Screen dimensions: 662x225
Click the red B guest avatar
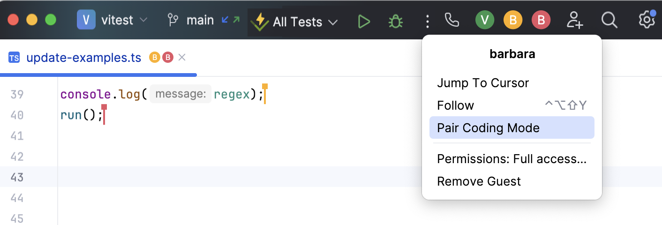(x=541, y=20)
